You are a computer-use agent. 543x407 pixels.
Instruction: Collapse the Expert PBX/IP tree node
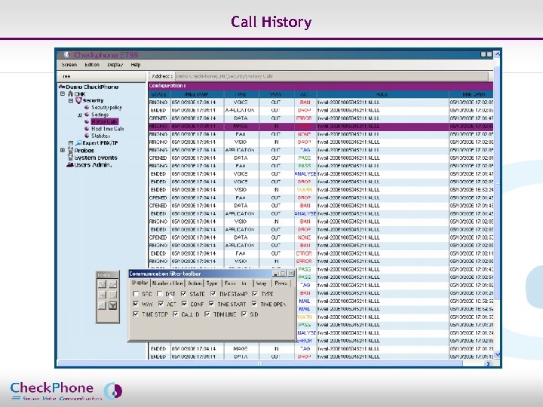tap(71, 143)
